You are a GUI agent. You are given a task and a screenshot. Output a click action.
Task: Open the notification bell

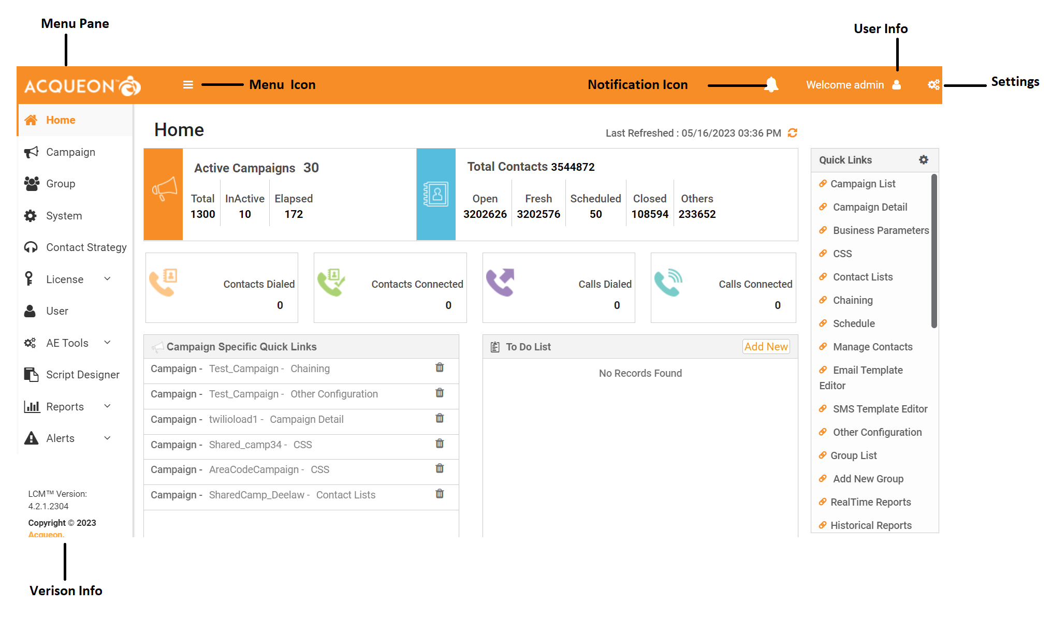pos(771,84)
